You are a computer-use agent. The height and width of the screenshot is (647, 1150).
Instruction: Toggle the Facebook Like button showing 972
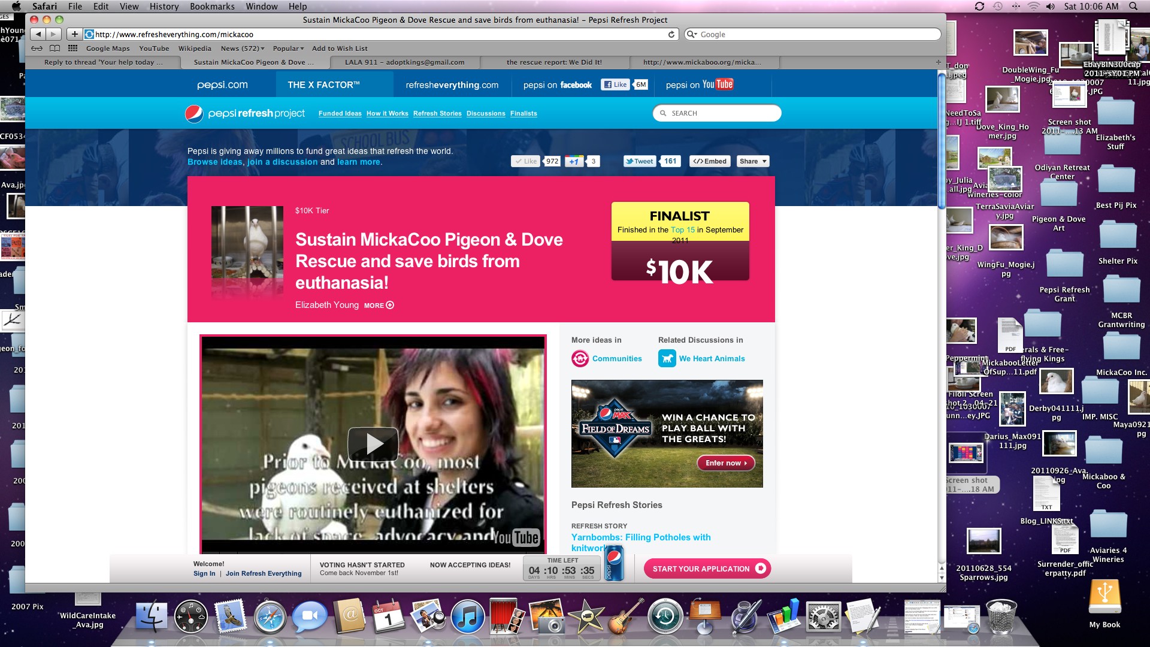click(x=525, y=161)
